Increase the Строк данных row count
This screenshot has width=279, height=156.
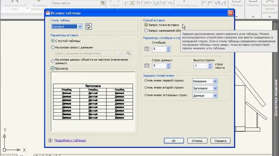(168, 65)
